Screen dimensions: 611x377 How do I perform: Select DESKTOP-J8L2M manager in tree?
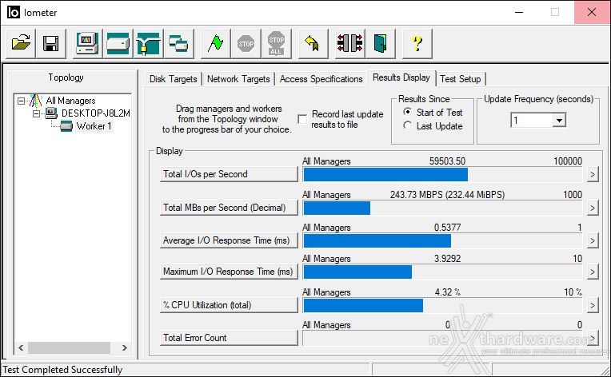tap(96, 113)
